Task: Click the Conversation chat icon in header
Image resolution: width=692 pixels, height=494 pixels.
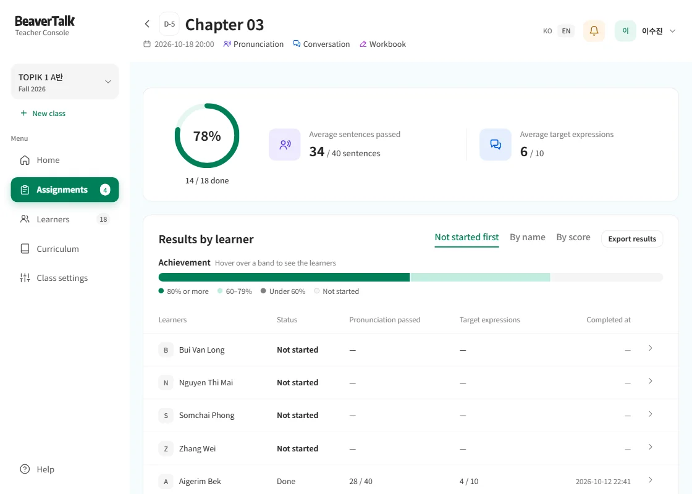Action: click(x=297, y=44)
